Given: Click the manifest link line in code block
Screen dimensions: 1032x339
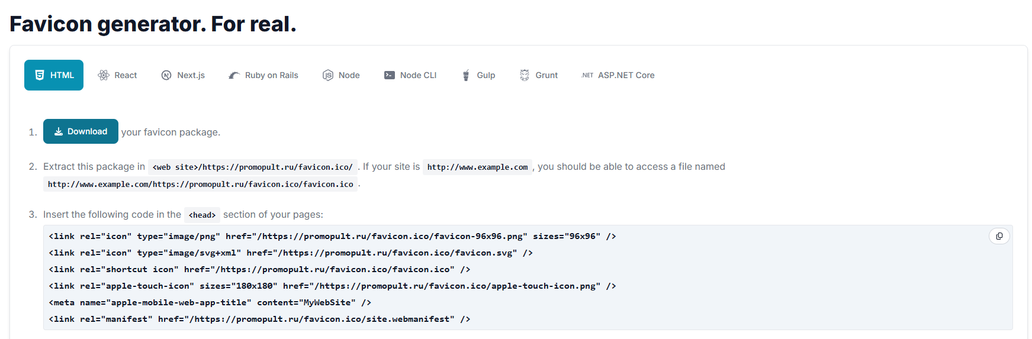Looking at the screenshot, I should pyautogui.click(x=259, y=319).
